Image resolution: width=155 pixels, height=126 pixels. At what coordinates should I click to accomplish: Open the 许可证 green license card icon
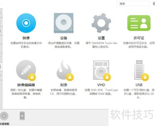(x=139, y=23)
